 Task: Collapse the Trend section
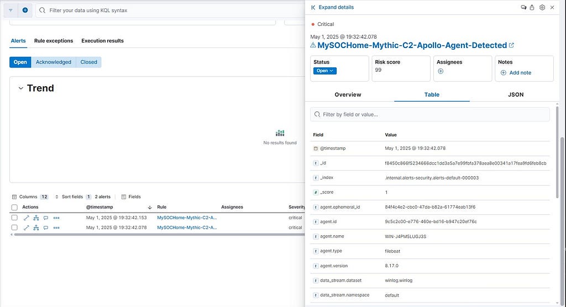[21, 88]
